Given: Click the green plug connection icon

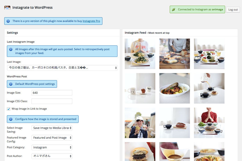Looking at the screenshot, I should tap(174, 10).
